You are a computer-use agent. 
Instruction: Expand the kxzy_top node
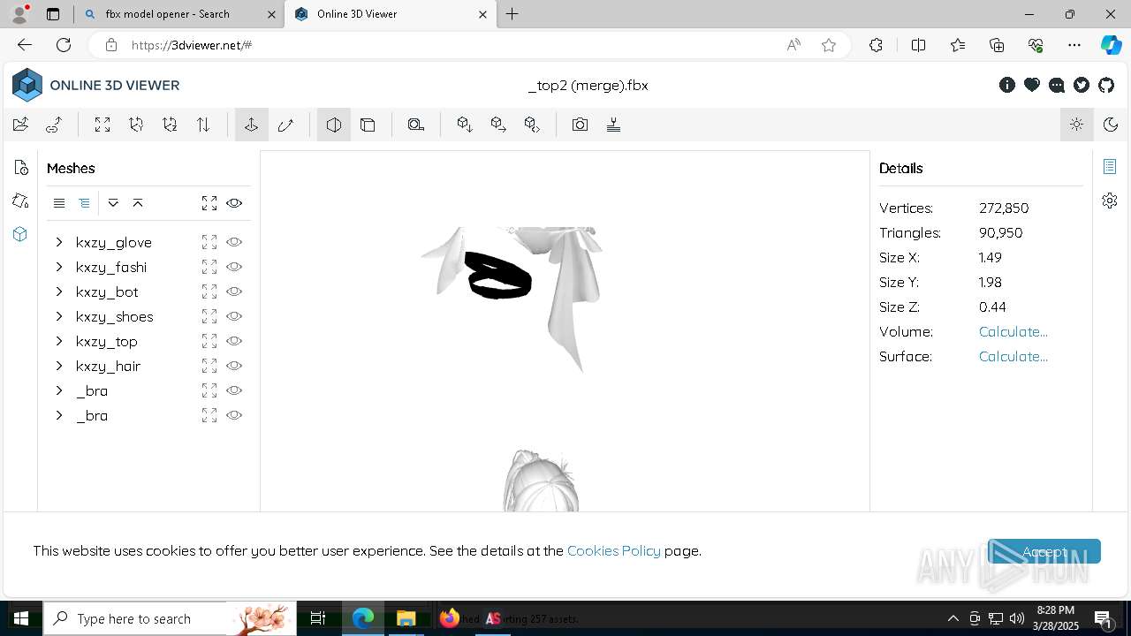tap(59, 341)
